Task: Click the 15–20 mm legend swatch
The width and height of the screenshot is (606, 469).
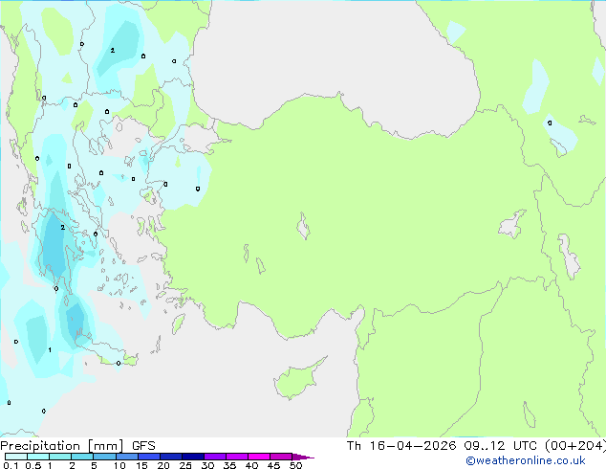Action: 148,457
